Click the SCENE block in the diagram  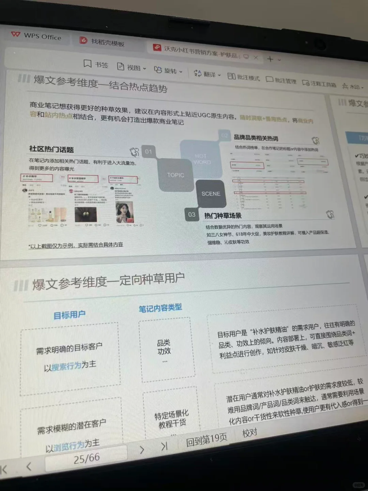coord(211,194)
